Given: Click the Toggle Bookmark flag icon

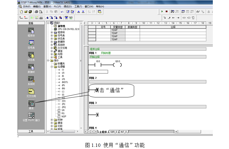Looking at the screenshot, I should coord(47,18).
